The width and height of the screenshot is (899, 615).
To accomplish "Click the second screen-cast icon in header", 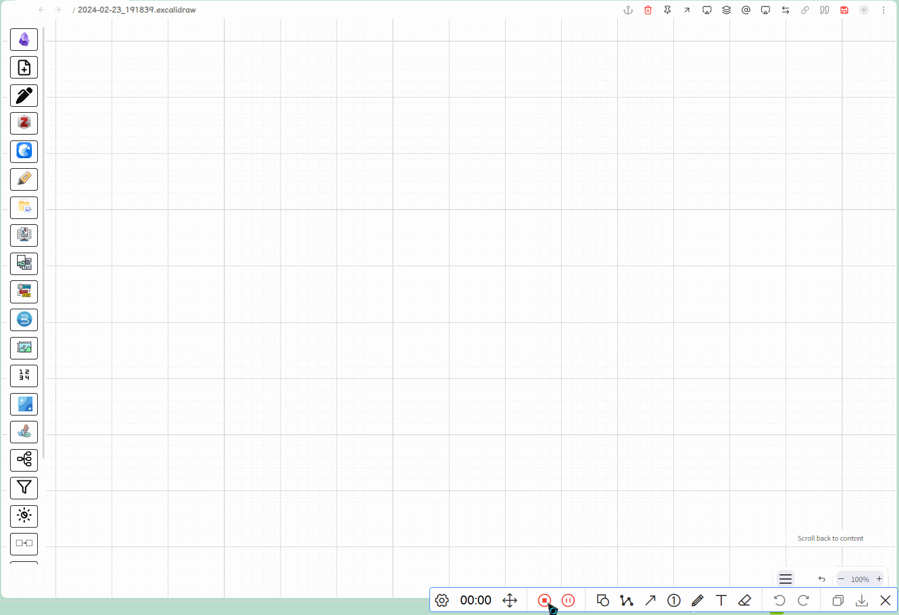I will pyautogui.click(x=766, y=10).
